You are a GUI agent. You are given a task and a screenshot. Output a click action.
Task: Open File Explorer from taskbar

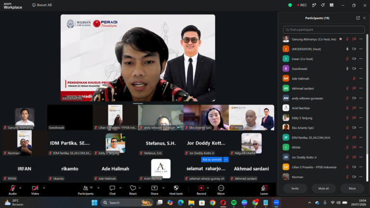191,203
